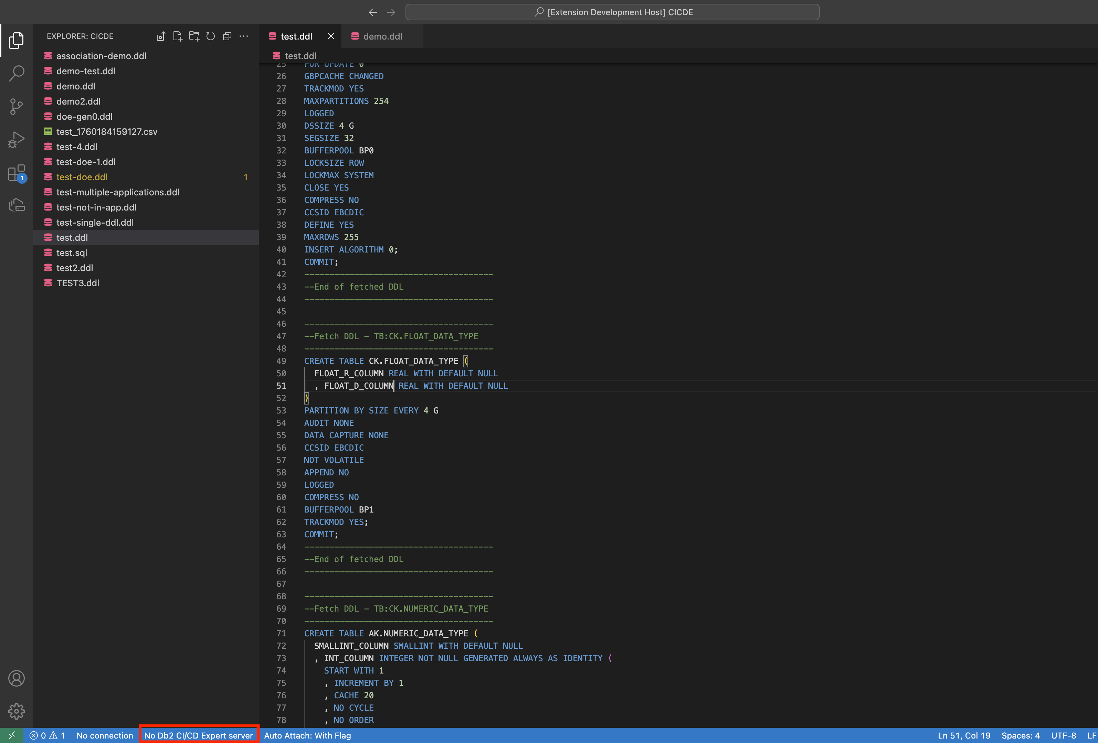Switch to the demo.ddl editor tab
The height and width of the screenshot is (743, 1098).
[x=382, y=36]
